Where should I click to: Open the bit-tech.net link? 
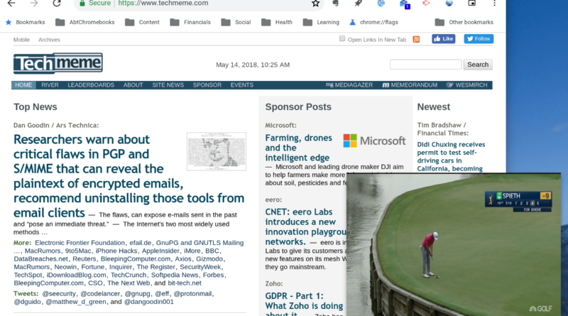(x=185, y=283)
